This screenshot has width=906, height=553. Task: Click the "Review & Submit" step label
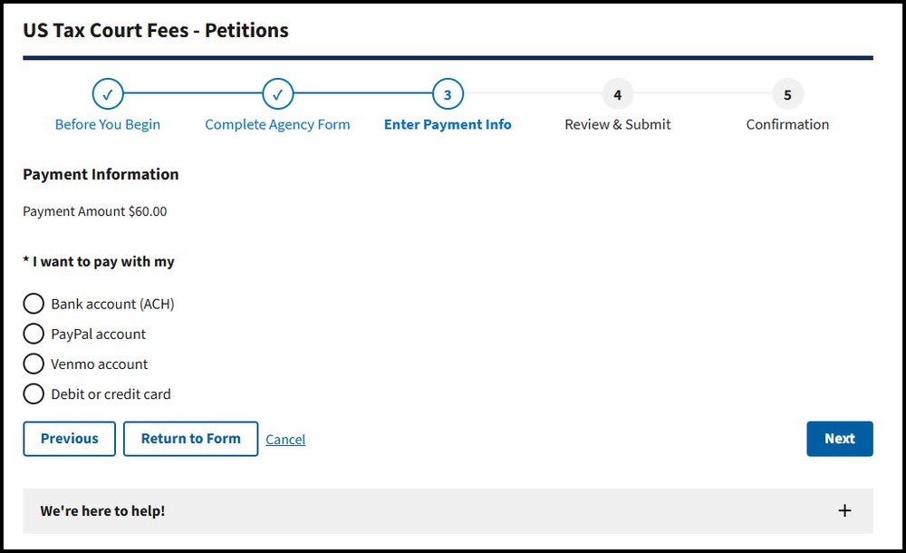click(x=617, y=124)
